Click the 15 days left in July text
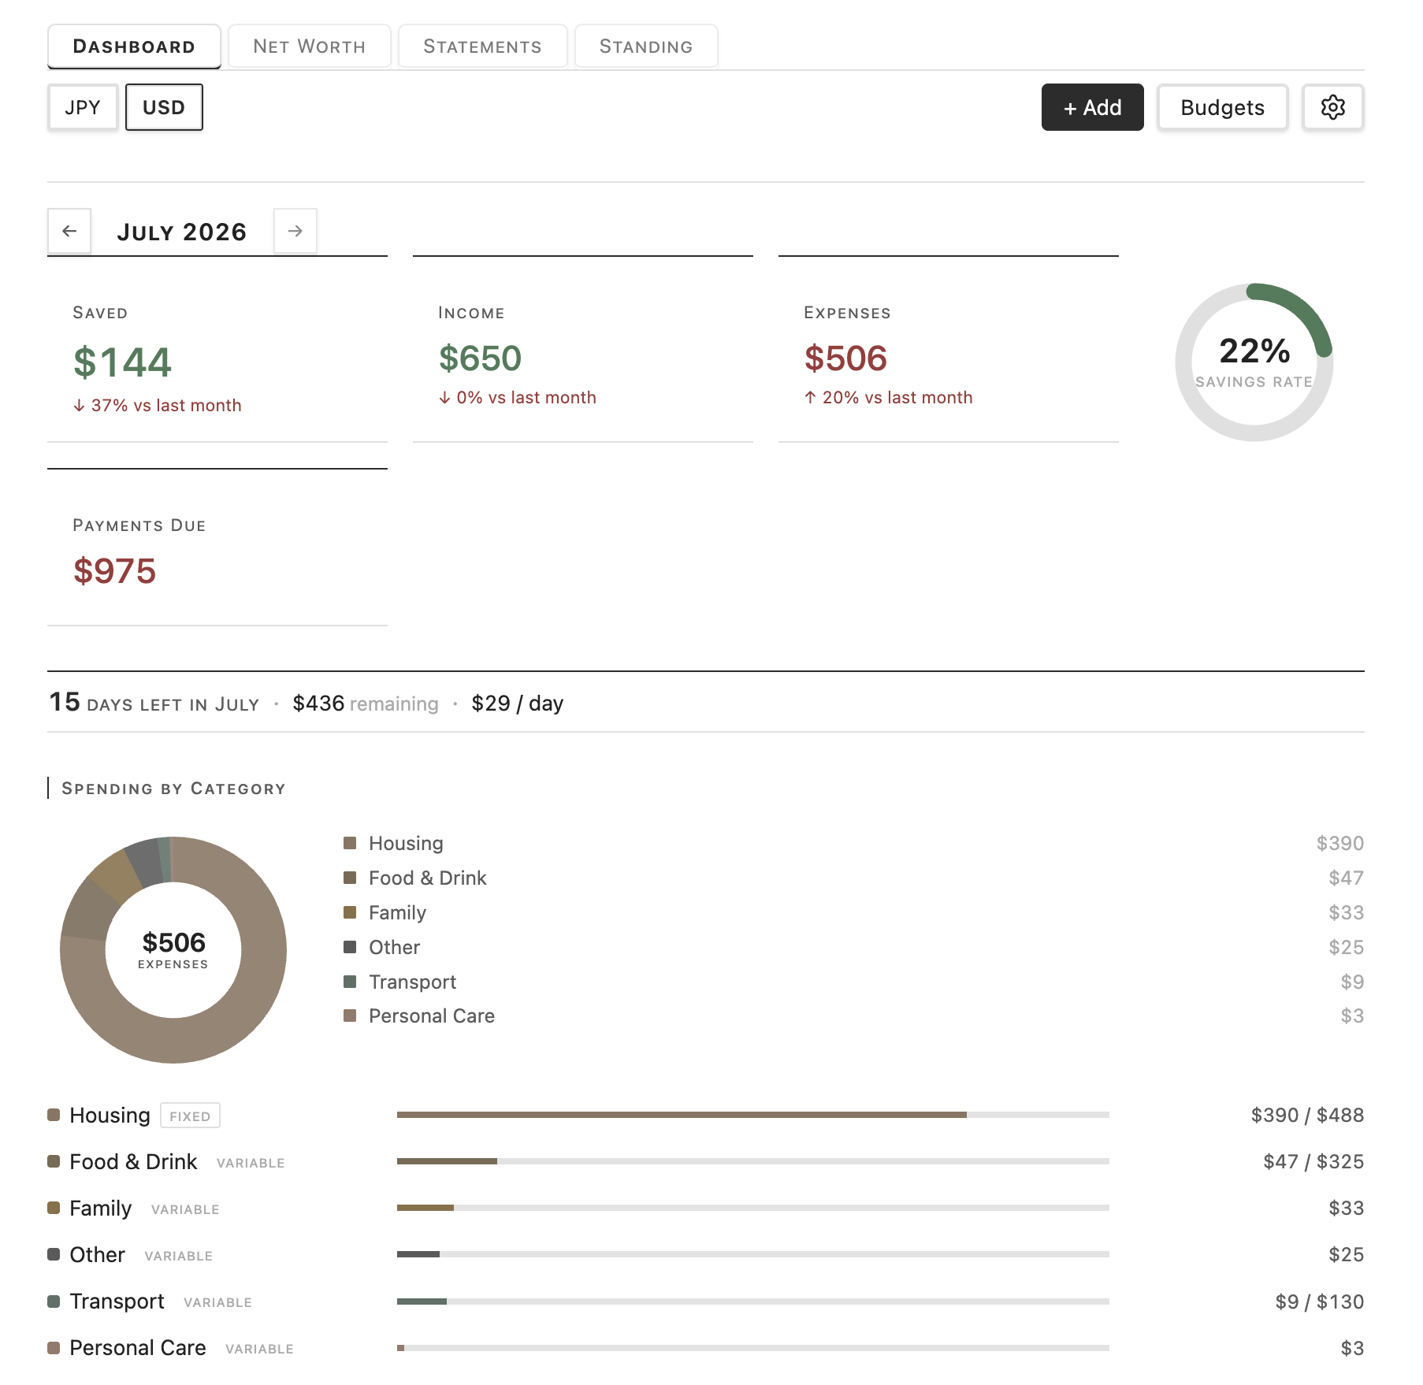The height and width of the screenshot is (1385, 1423). 154,703
